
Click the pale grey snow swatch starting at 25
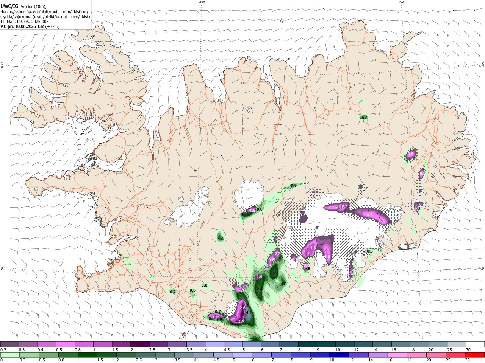tap(457, 344)
